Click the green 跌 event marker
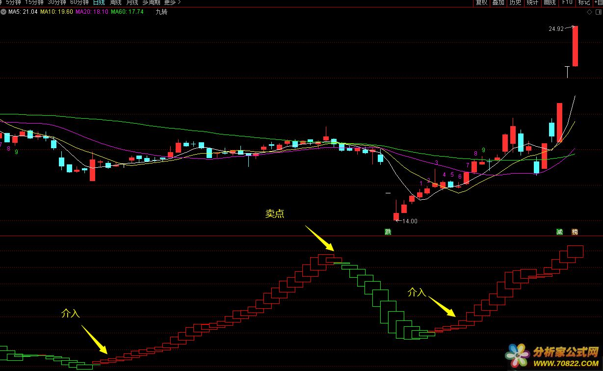 pyautogui.click(x=388, y=232)
